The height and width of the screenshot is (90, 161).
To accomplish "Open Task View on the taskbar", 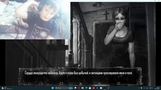I will (x=75, y=88).
